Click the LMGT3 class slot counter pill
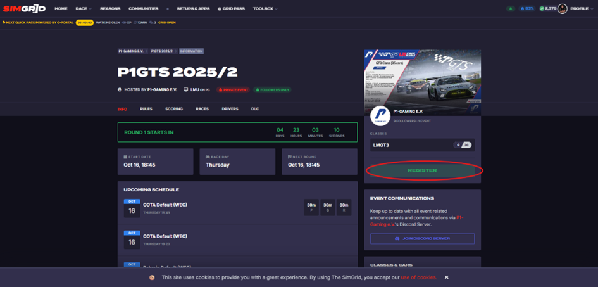 [x=463, y=145]
